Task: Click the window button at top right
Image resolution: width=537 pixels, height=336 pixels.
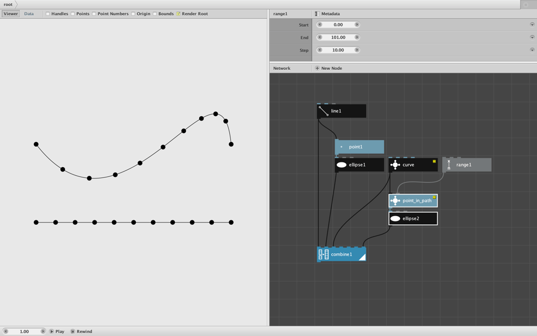Action: click(526, 4)
